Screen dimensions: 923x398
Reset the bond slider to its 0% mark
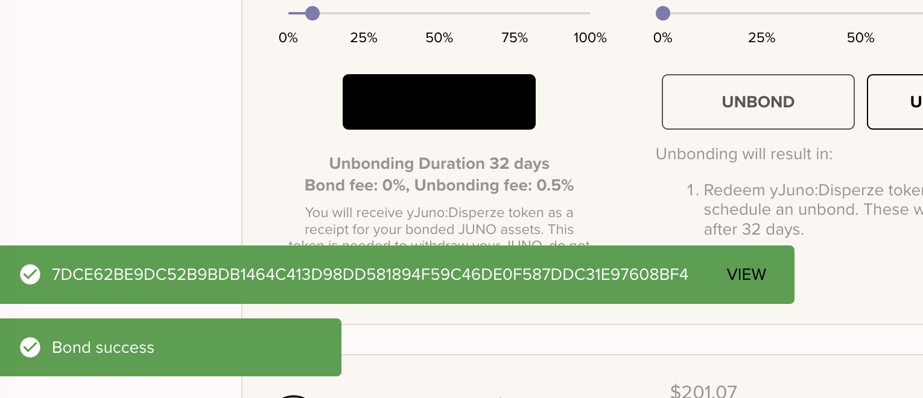[289, 13]
